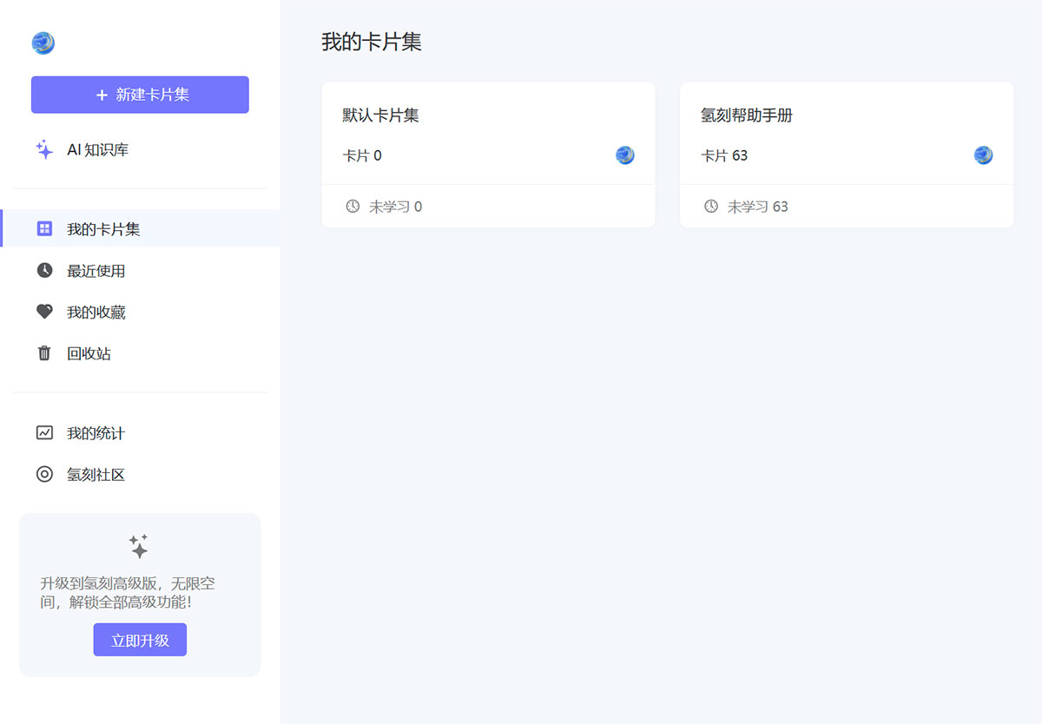Navigate to 我的收藏 section
This screenshot has width=1042, height=724.
point(98,312)
